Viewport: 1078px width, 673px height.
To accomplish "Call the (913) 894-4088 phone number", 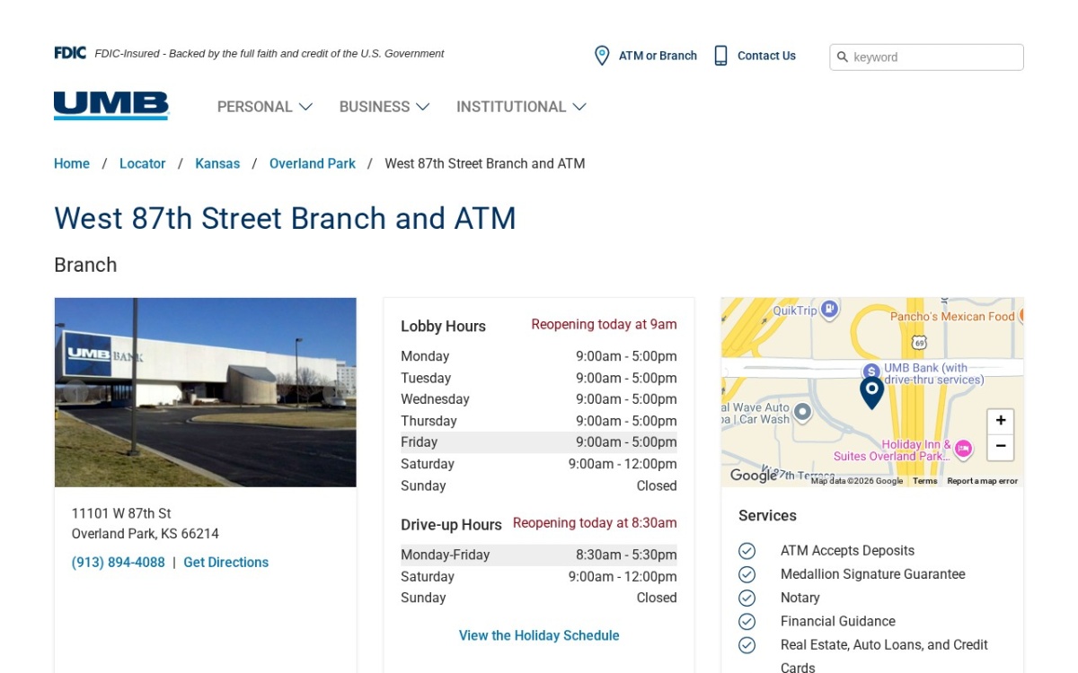I will 119,563.
